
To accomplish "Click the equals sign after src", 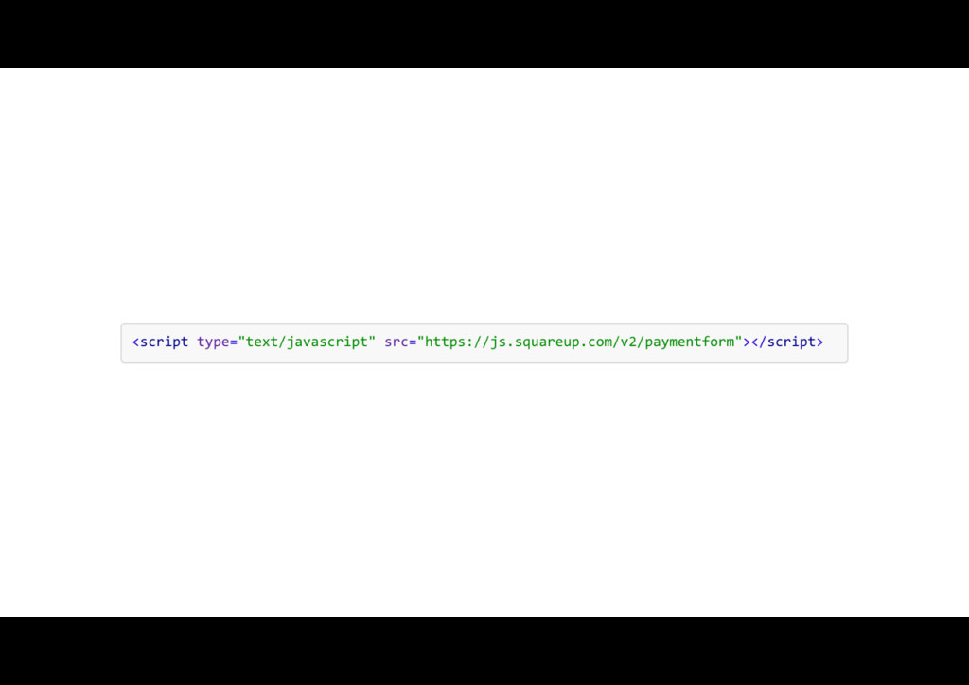I will [413, 342].
